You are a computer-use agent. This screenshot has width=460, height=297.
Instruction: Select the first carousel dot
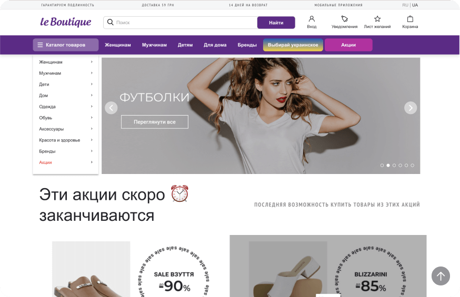382,166
